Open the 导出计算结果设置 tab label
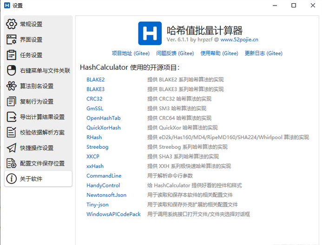This screenshot has width=322, height=245. coord(42,117)
